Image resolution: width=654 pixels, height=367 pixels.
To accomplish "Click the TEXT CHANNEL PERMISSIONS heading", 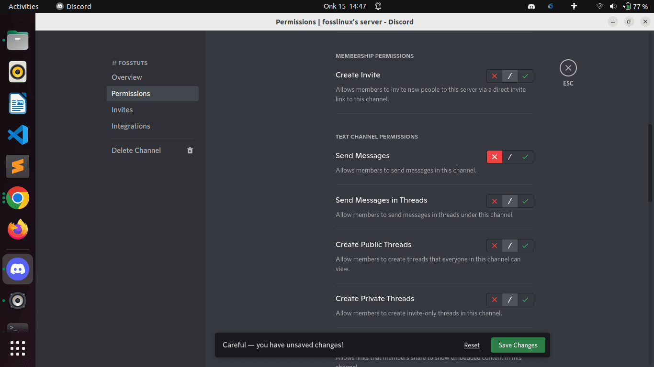I will pos(377,137).
